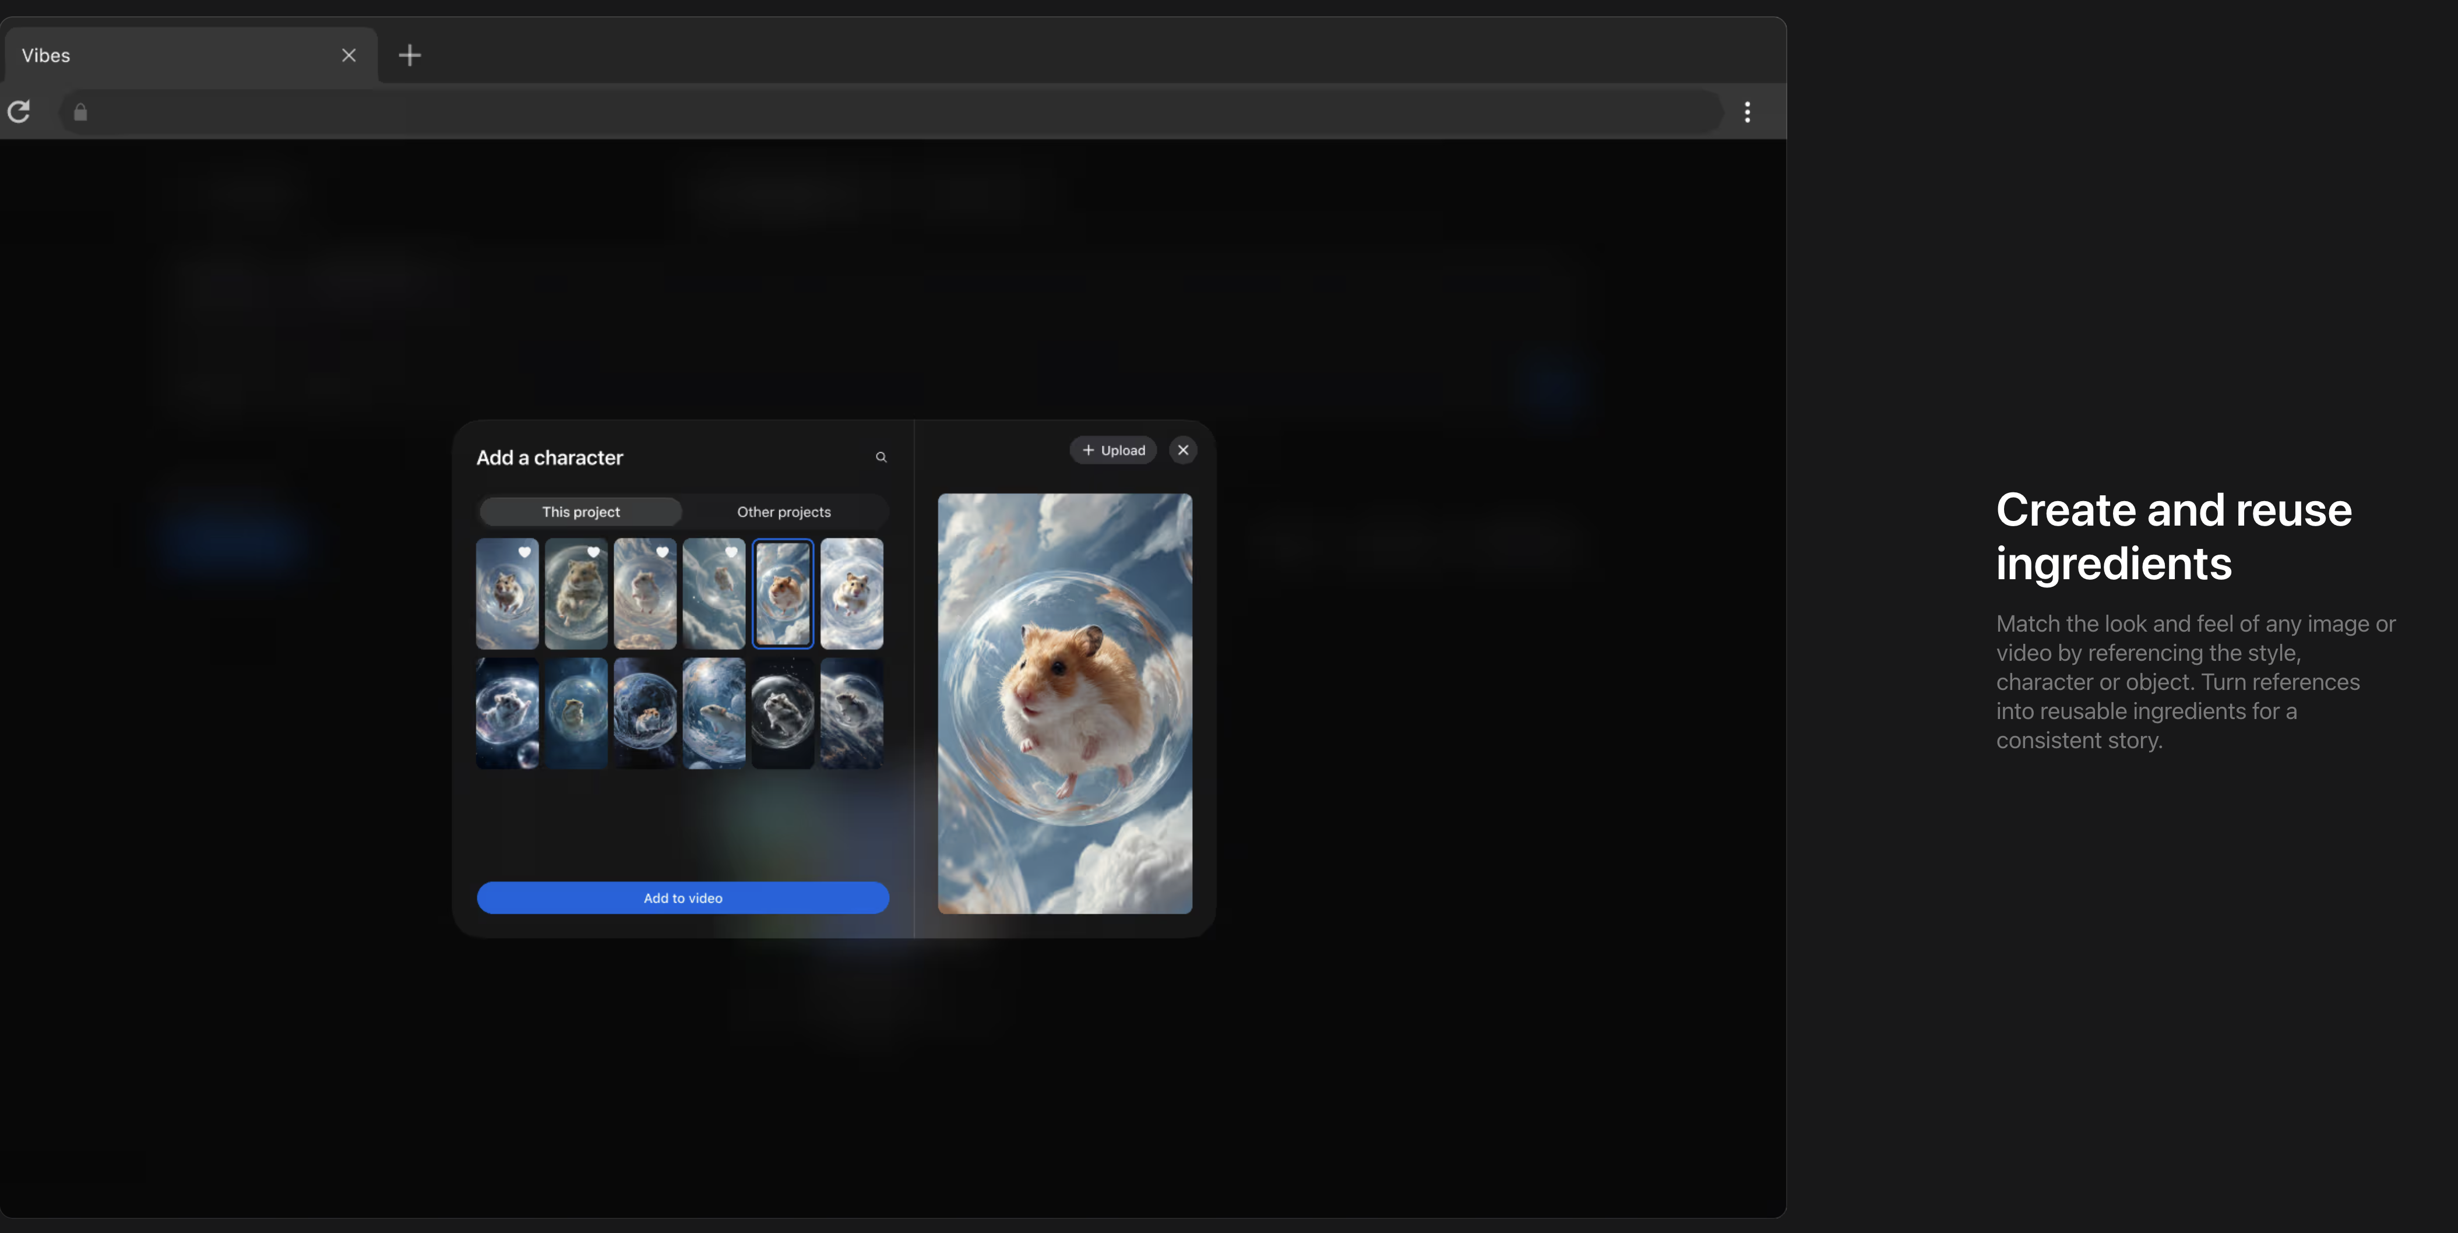Switch to the This project tab
The height and width of the screenshot is (1233, 2458).
click(580, 512)
